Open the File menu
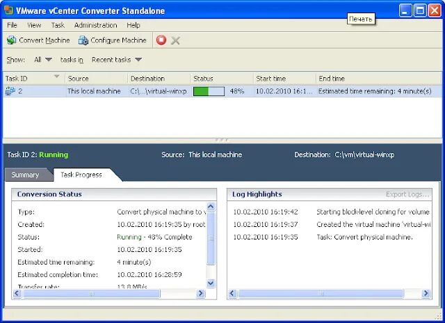Image resolution: width=445 pixels, height=323 pixels. (12, 25)
